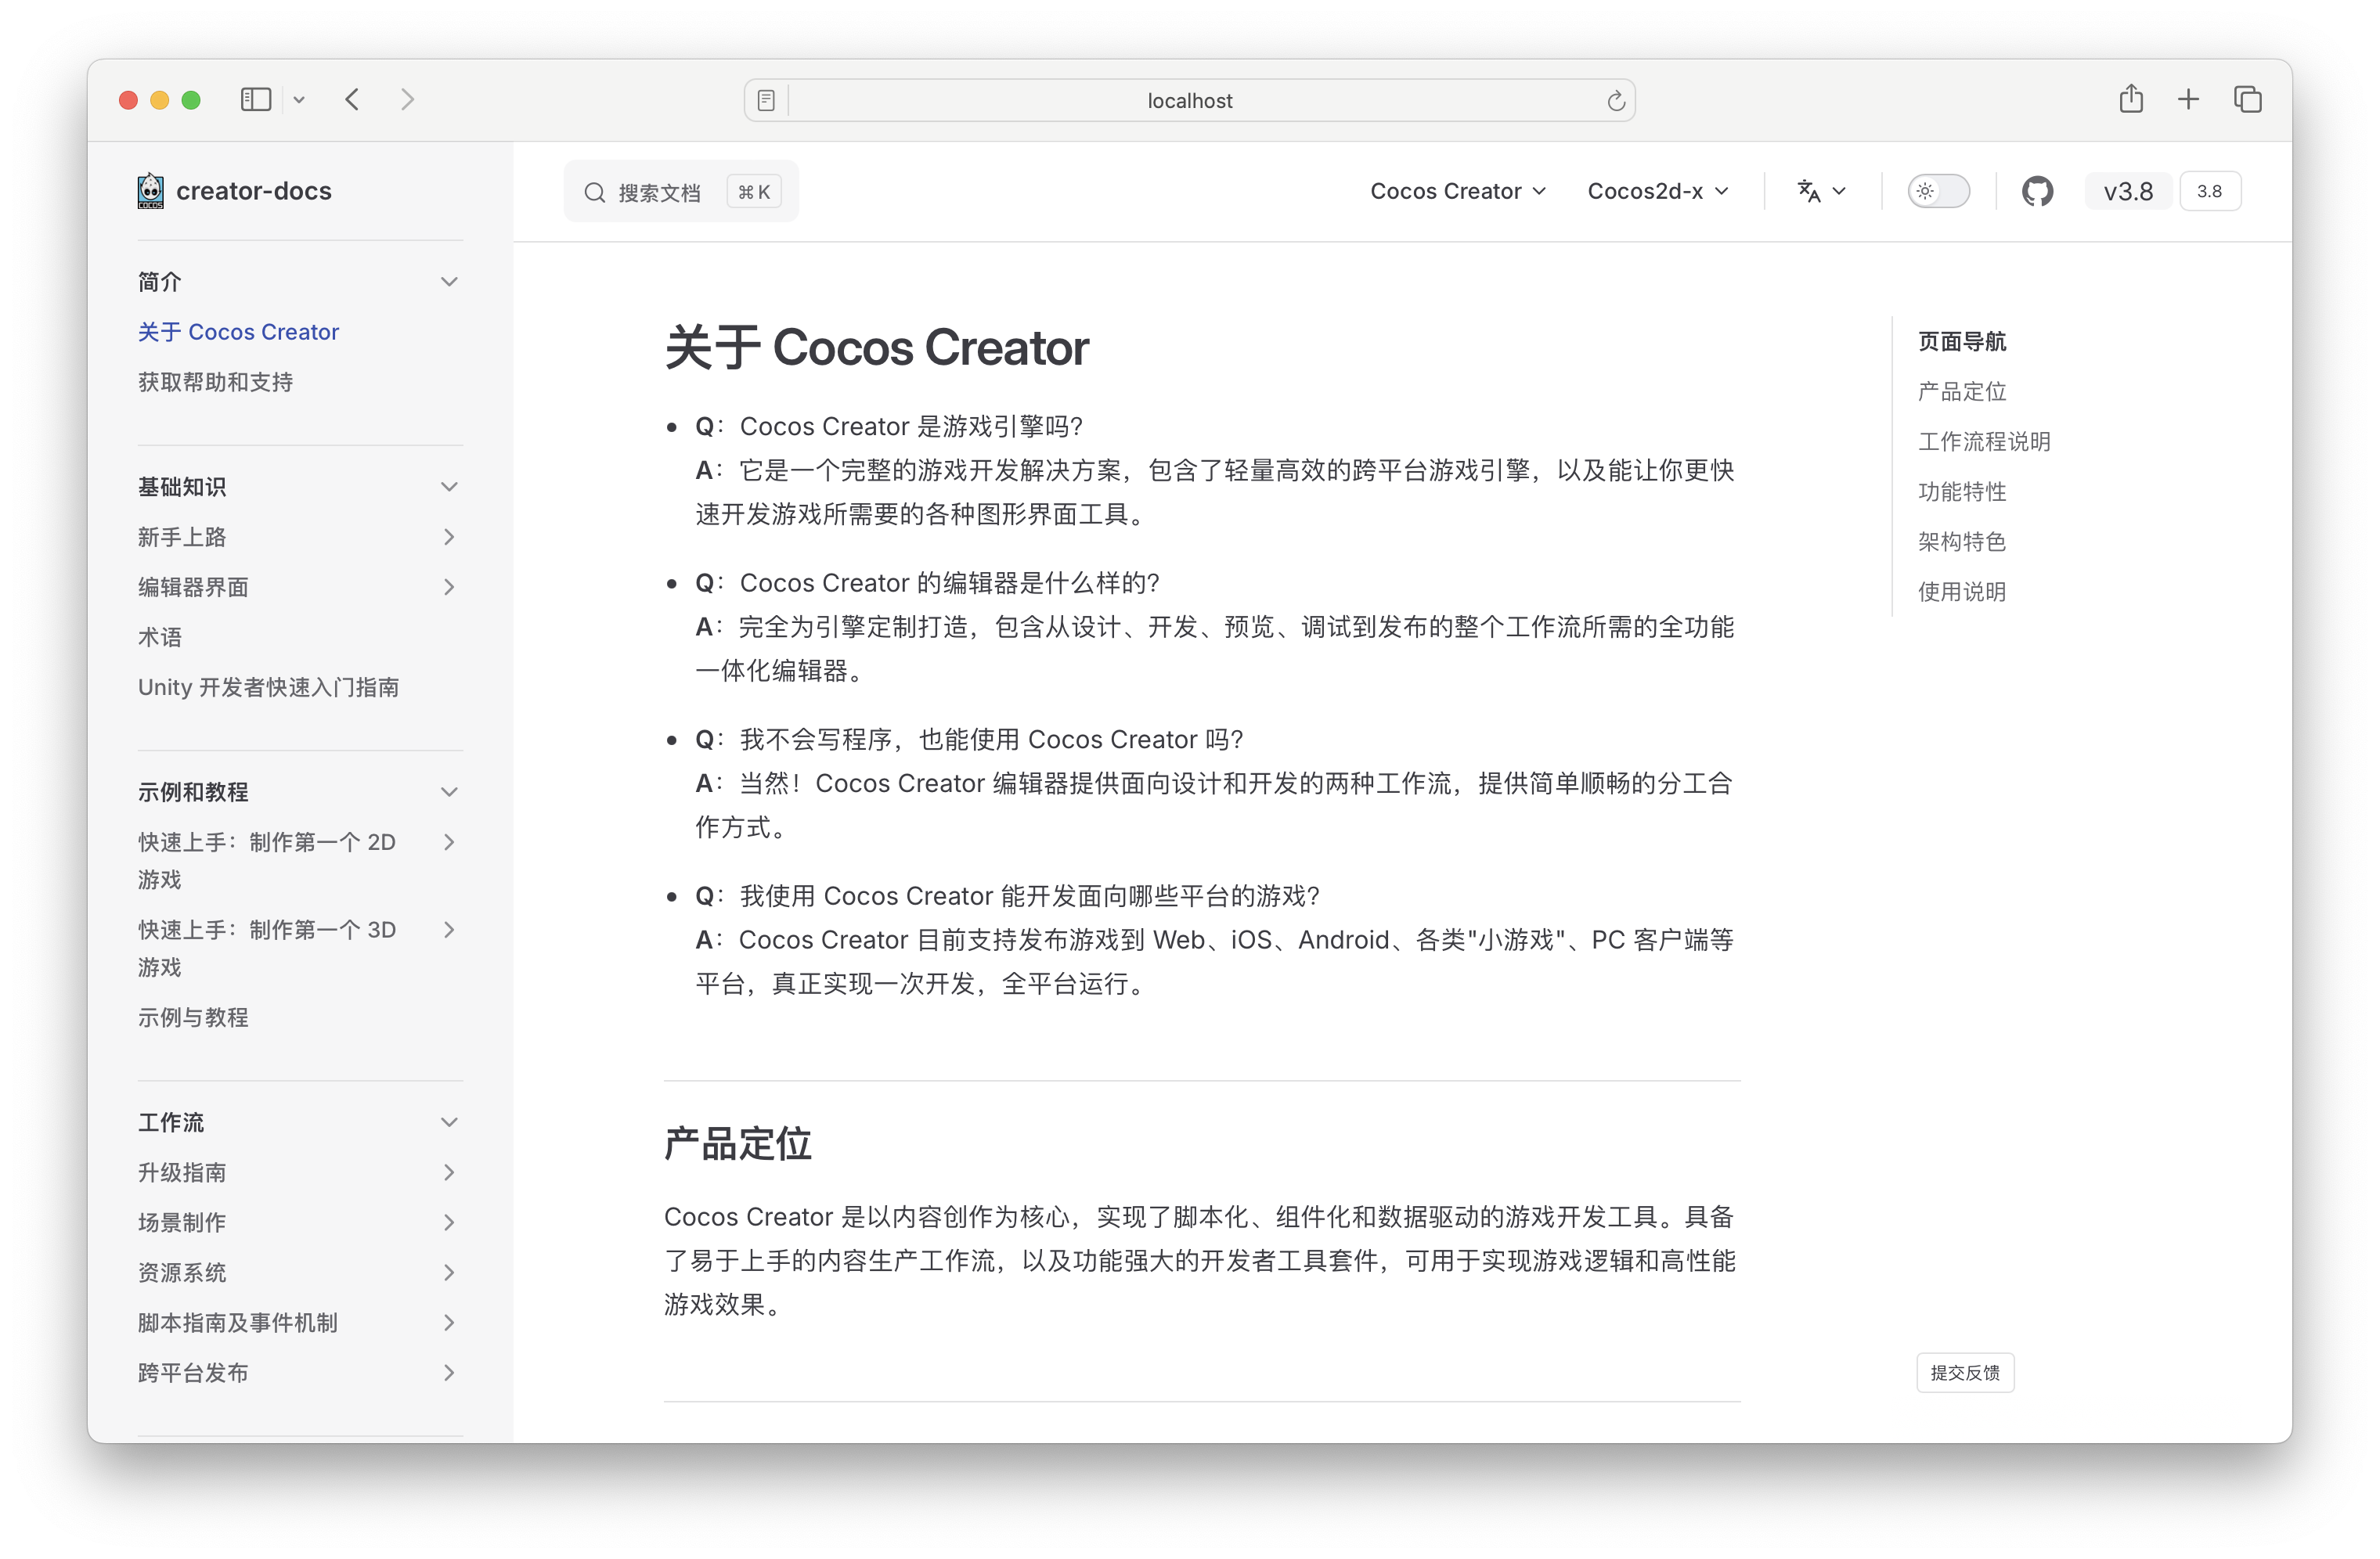The width and height of the screenshot is (2380, 1559).
Task: Click the Safari sidebar toggle icon
Action: [x=256, y=100]
